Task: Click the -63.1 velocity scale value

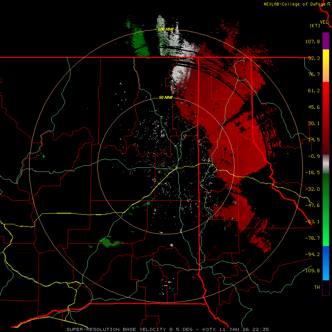Action: tap(312, 222)
